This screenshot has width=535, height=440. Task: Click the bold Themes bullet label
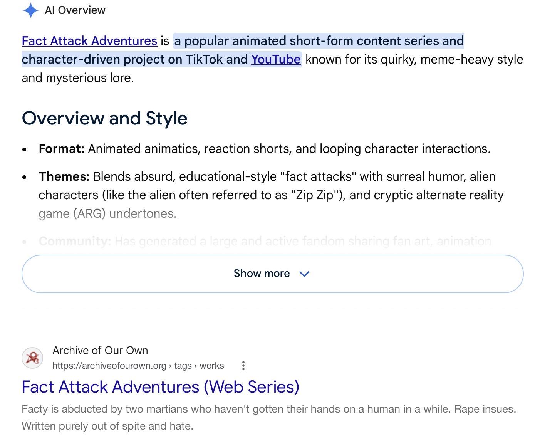(x=64, y=176)
